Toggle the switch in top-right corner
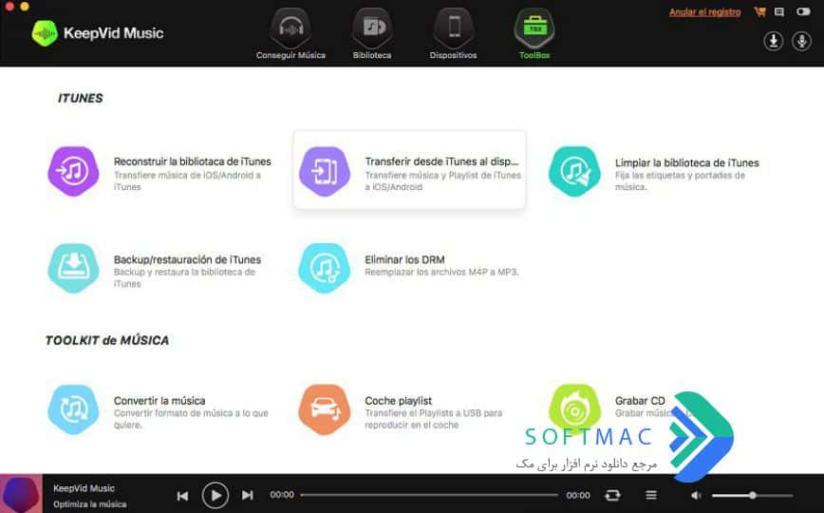 [x=803, y=11]
